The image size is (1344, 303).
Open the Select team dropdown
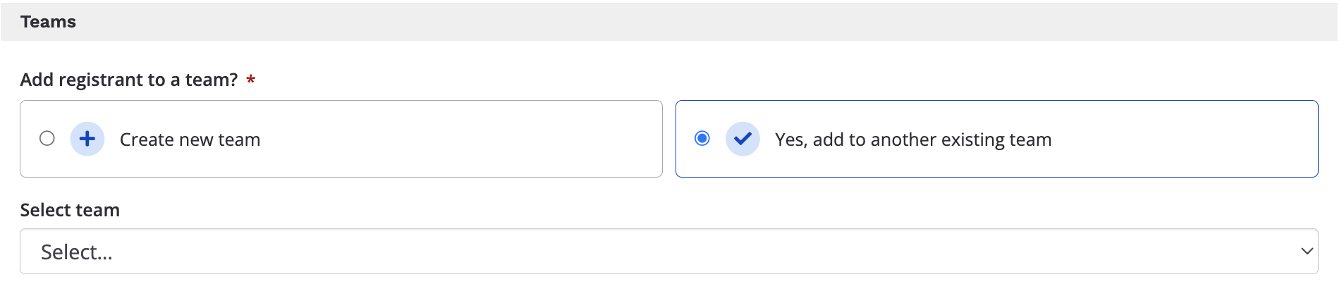click(x=669, y=252)
